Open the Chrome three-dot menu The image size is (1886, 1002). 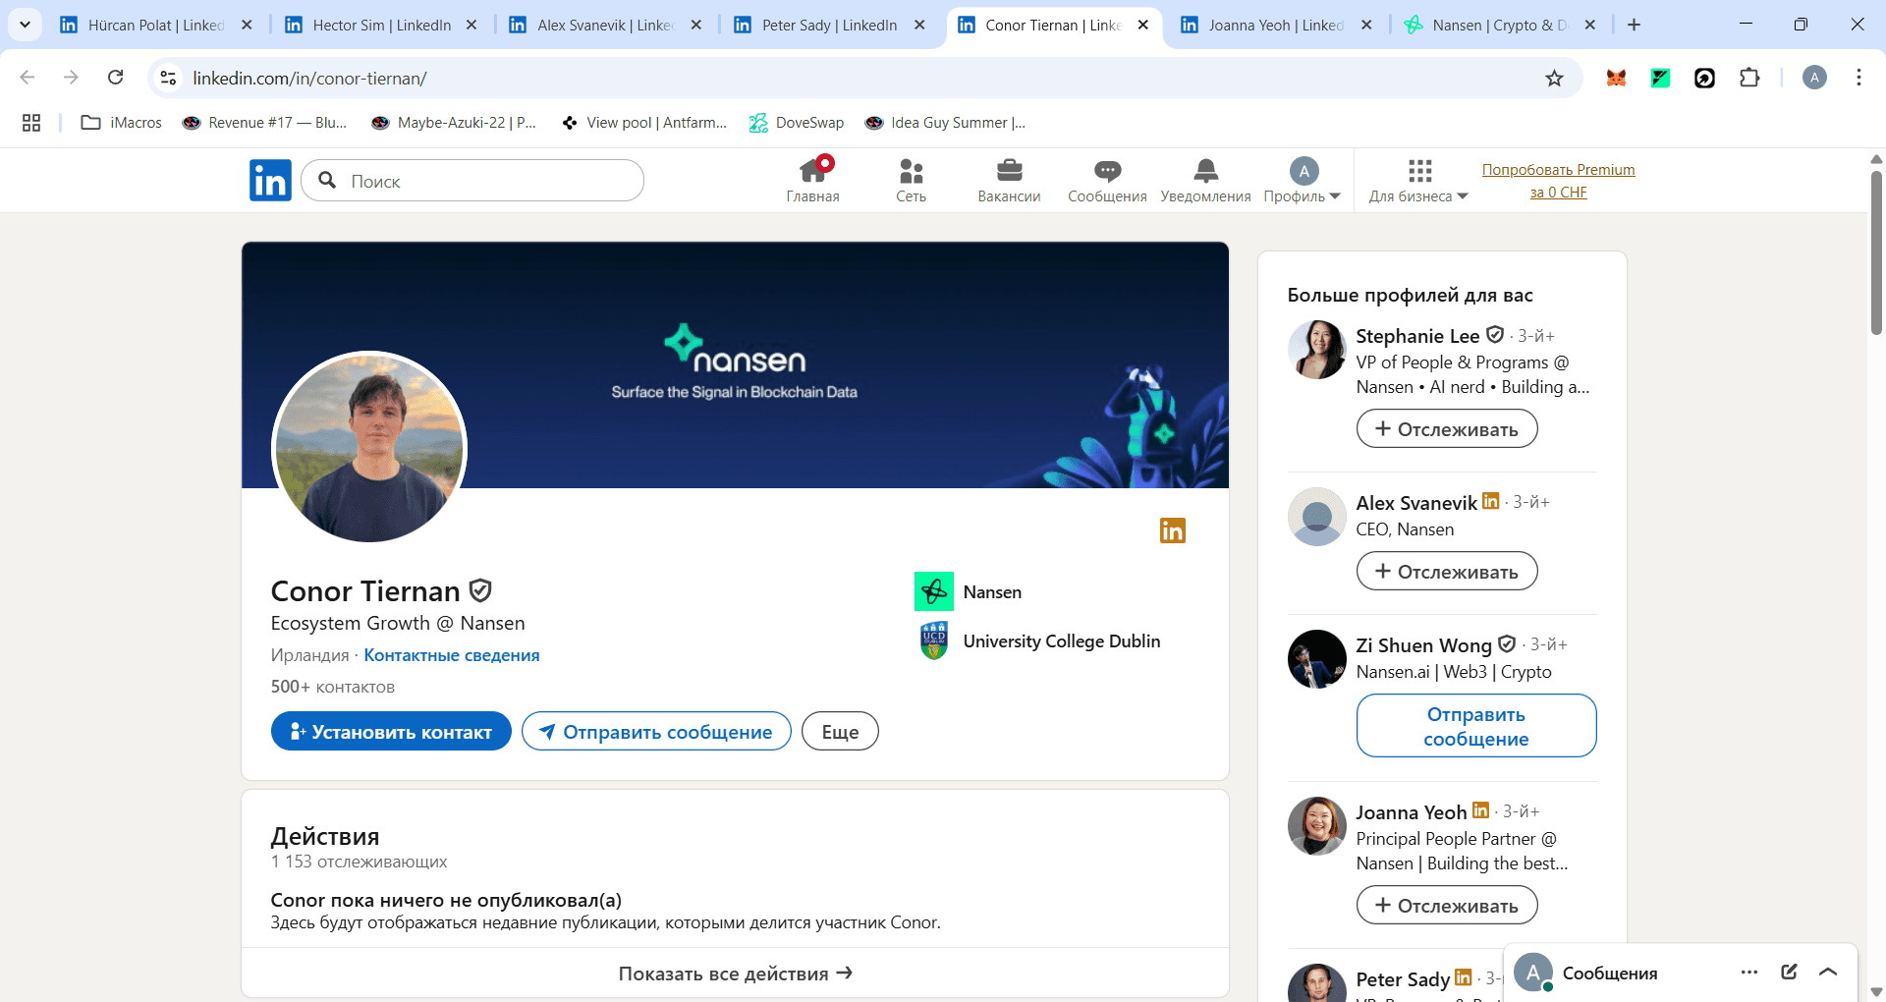(1858, 78)
